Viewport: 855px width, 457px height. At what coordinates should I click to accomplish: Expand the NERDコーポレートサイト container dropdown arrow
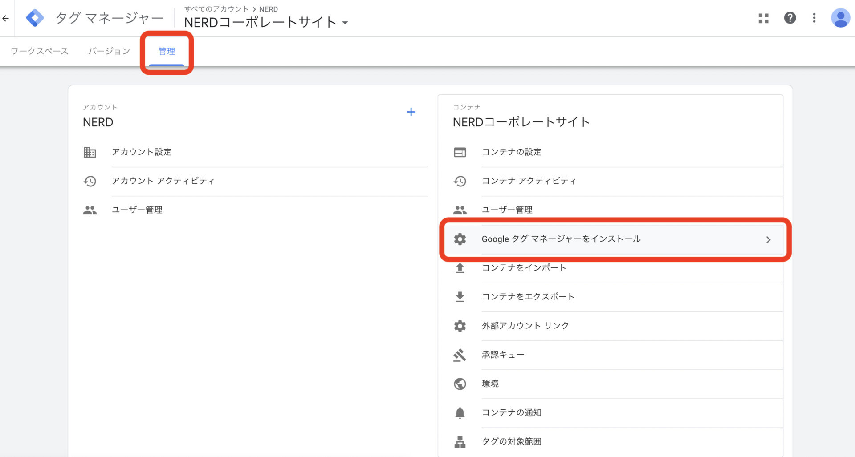click(x=345, y=23)
